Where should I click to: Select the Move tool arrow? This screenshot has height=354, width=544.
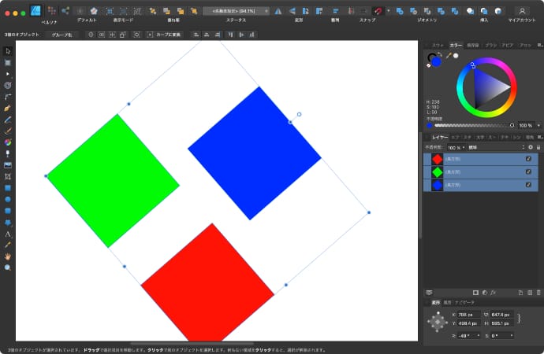click(8, 50)
